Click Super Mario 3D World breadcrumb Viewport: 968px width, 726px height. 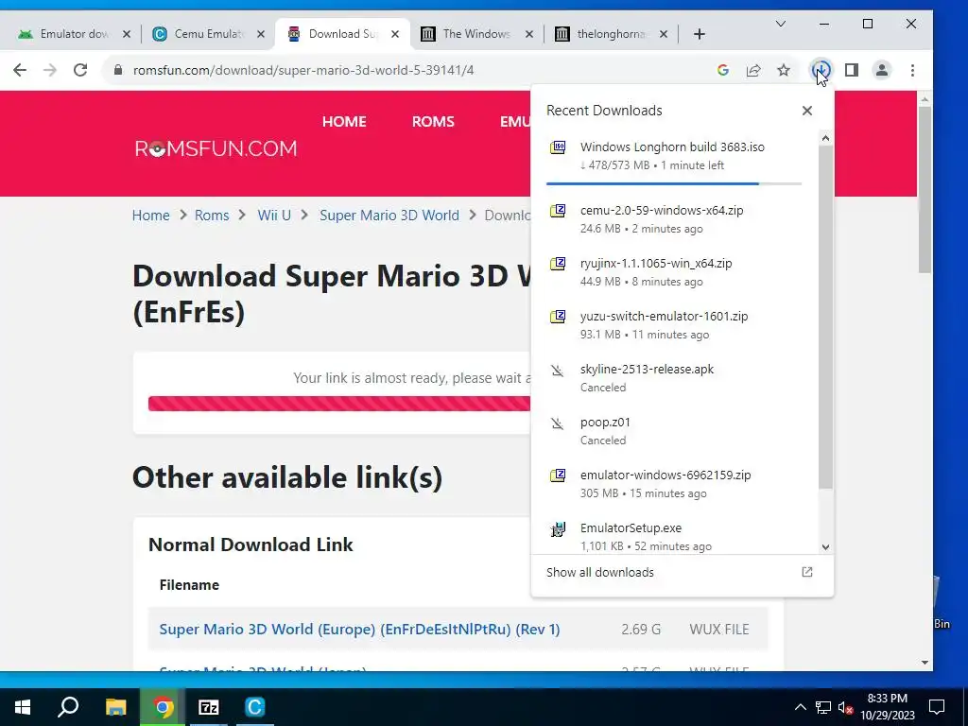click(389, 216)
